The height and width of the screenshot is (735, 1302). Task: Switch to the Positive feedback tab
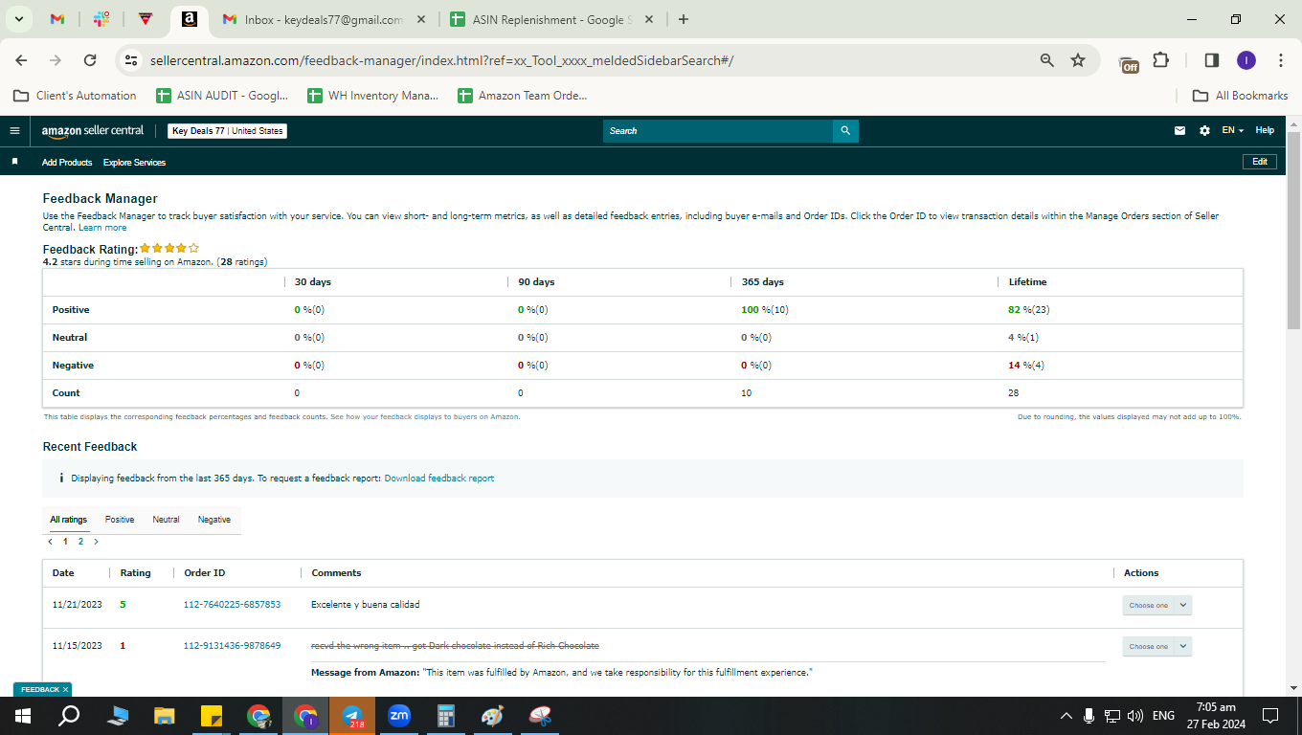(120, 520)
